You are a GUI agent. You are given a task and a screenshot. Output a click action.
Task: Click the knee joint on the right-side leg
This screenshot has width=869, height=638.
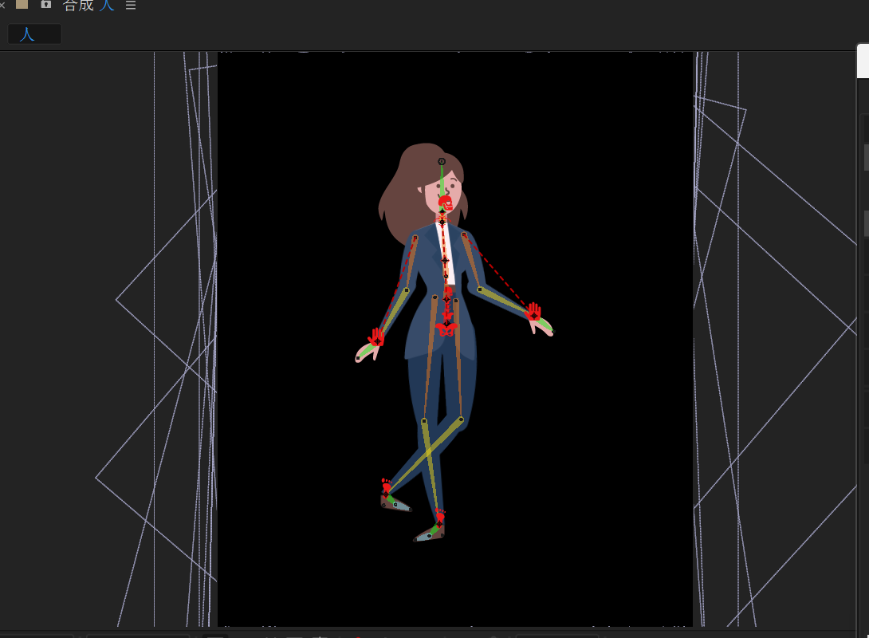pos(461,419)
